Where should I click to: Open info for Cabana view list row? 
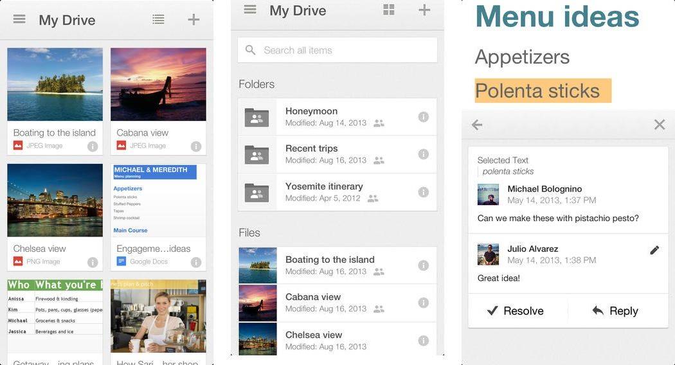pos(424,303)
